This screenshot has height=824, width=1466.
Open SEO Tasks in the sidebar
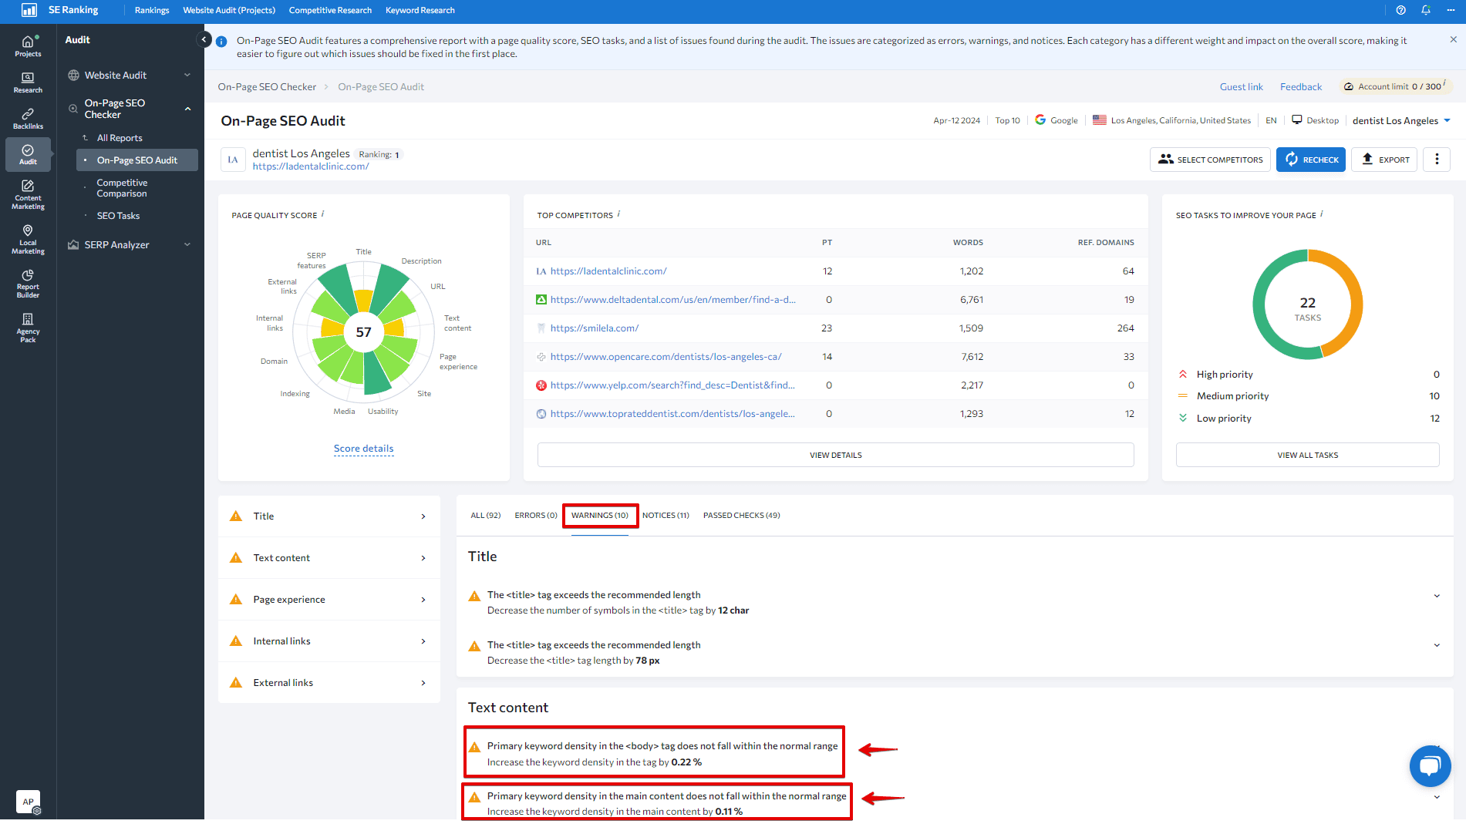tap(119, 216)
